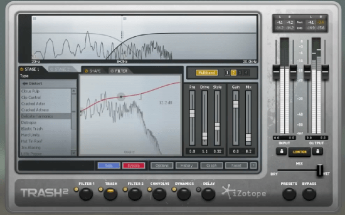Click the Filter 1 module power LED
Screen dimensions: 345x215
pyautogui.click(x=76, y=189)
